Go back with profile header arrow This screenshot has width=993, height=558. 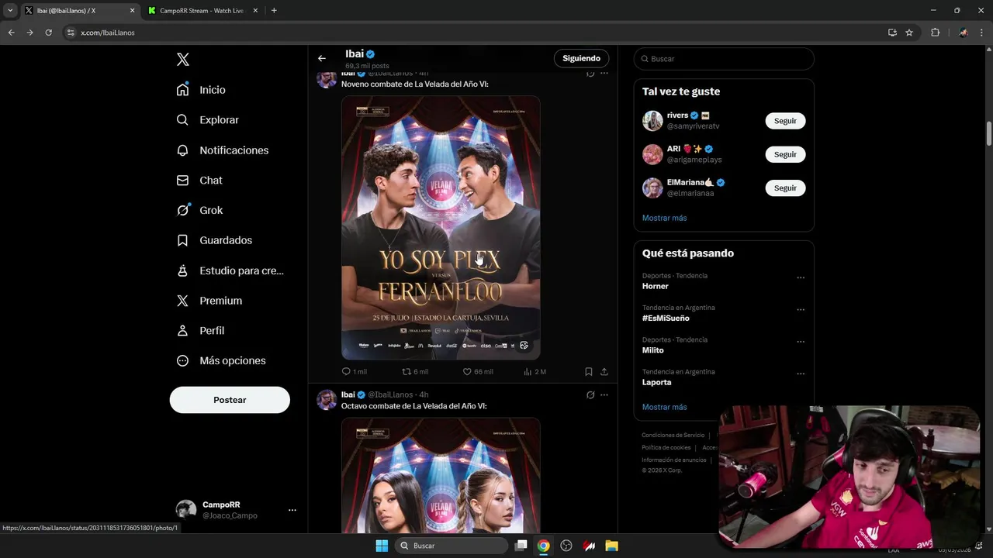(322, 58)
